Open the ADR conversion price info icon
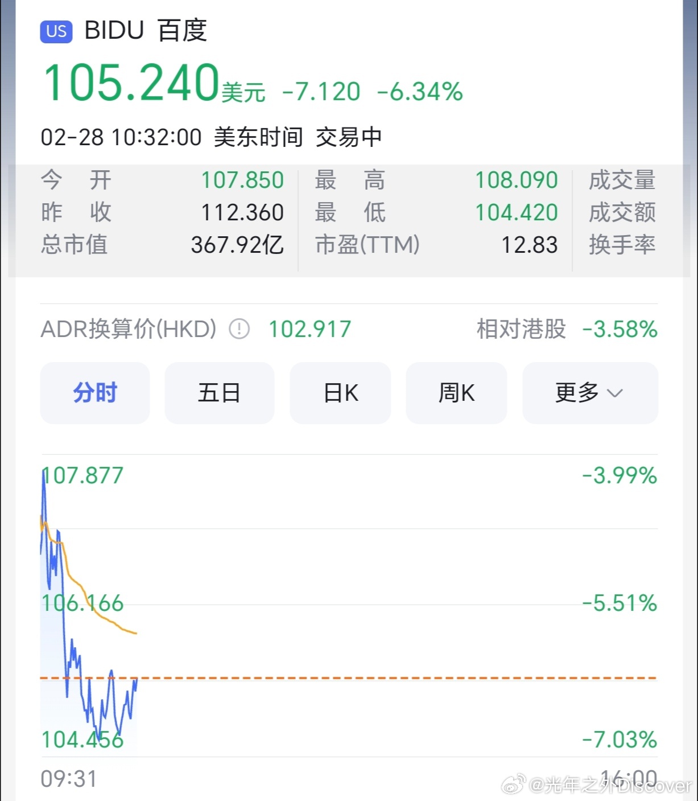This screenshot has height=801, width=698. tap(239, 329)
